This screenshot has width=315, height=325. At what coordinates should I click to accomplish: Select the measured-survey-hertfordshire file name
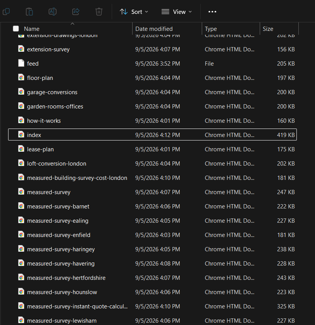66,278
